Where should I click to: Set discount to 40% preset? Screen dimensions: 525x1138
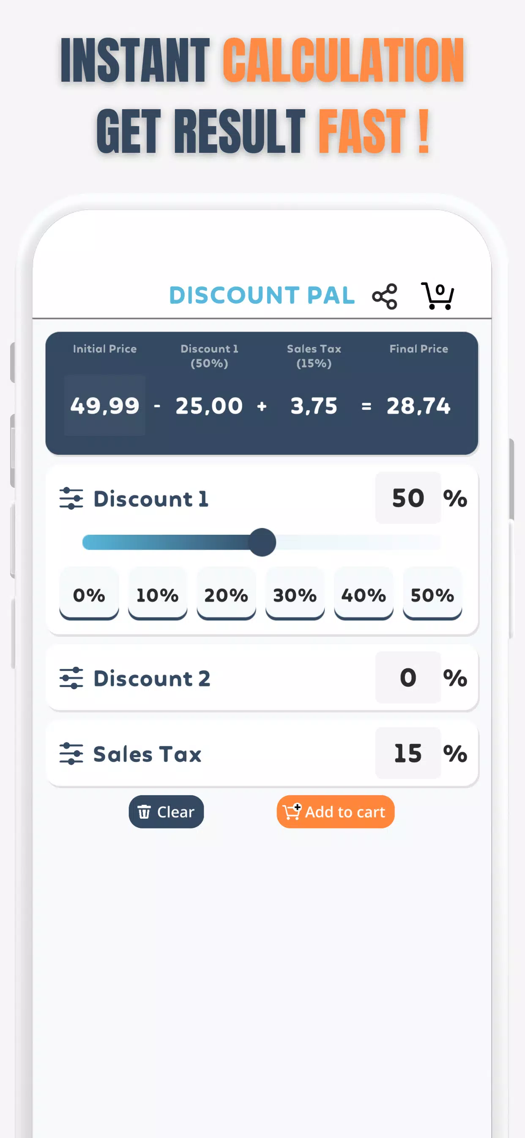(364, 595)
